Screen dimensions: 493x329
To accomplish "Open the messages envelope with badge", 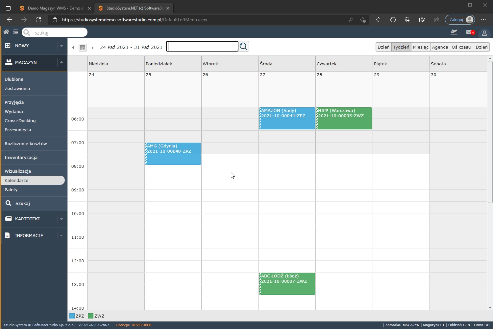I will click(470, 32).
